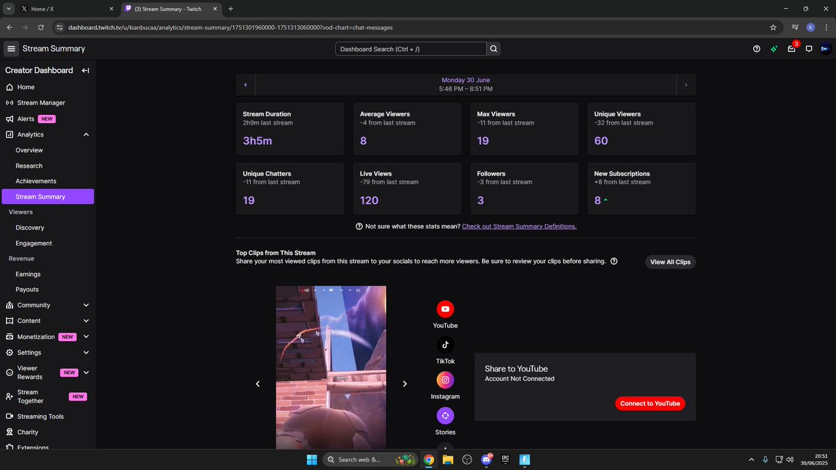
Task: Expand the Viewer Rewards section
Action: coord(86,373)
